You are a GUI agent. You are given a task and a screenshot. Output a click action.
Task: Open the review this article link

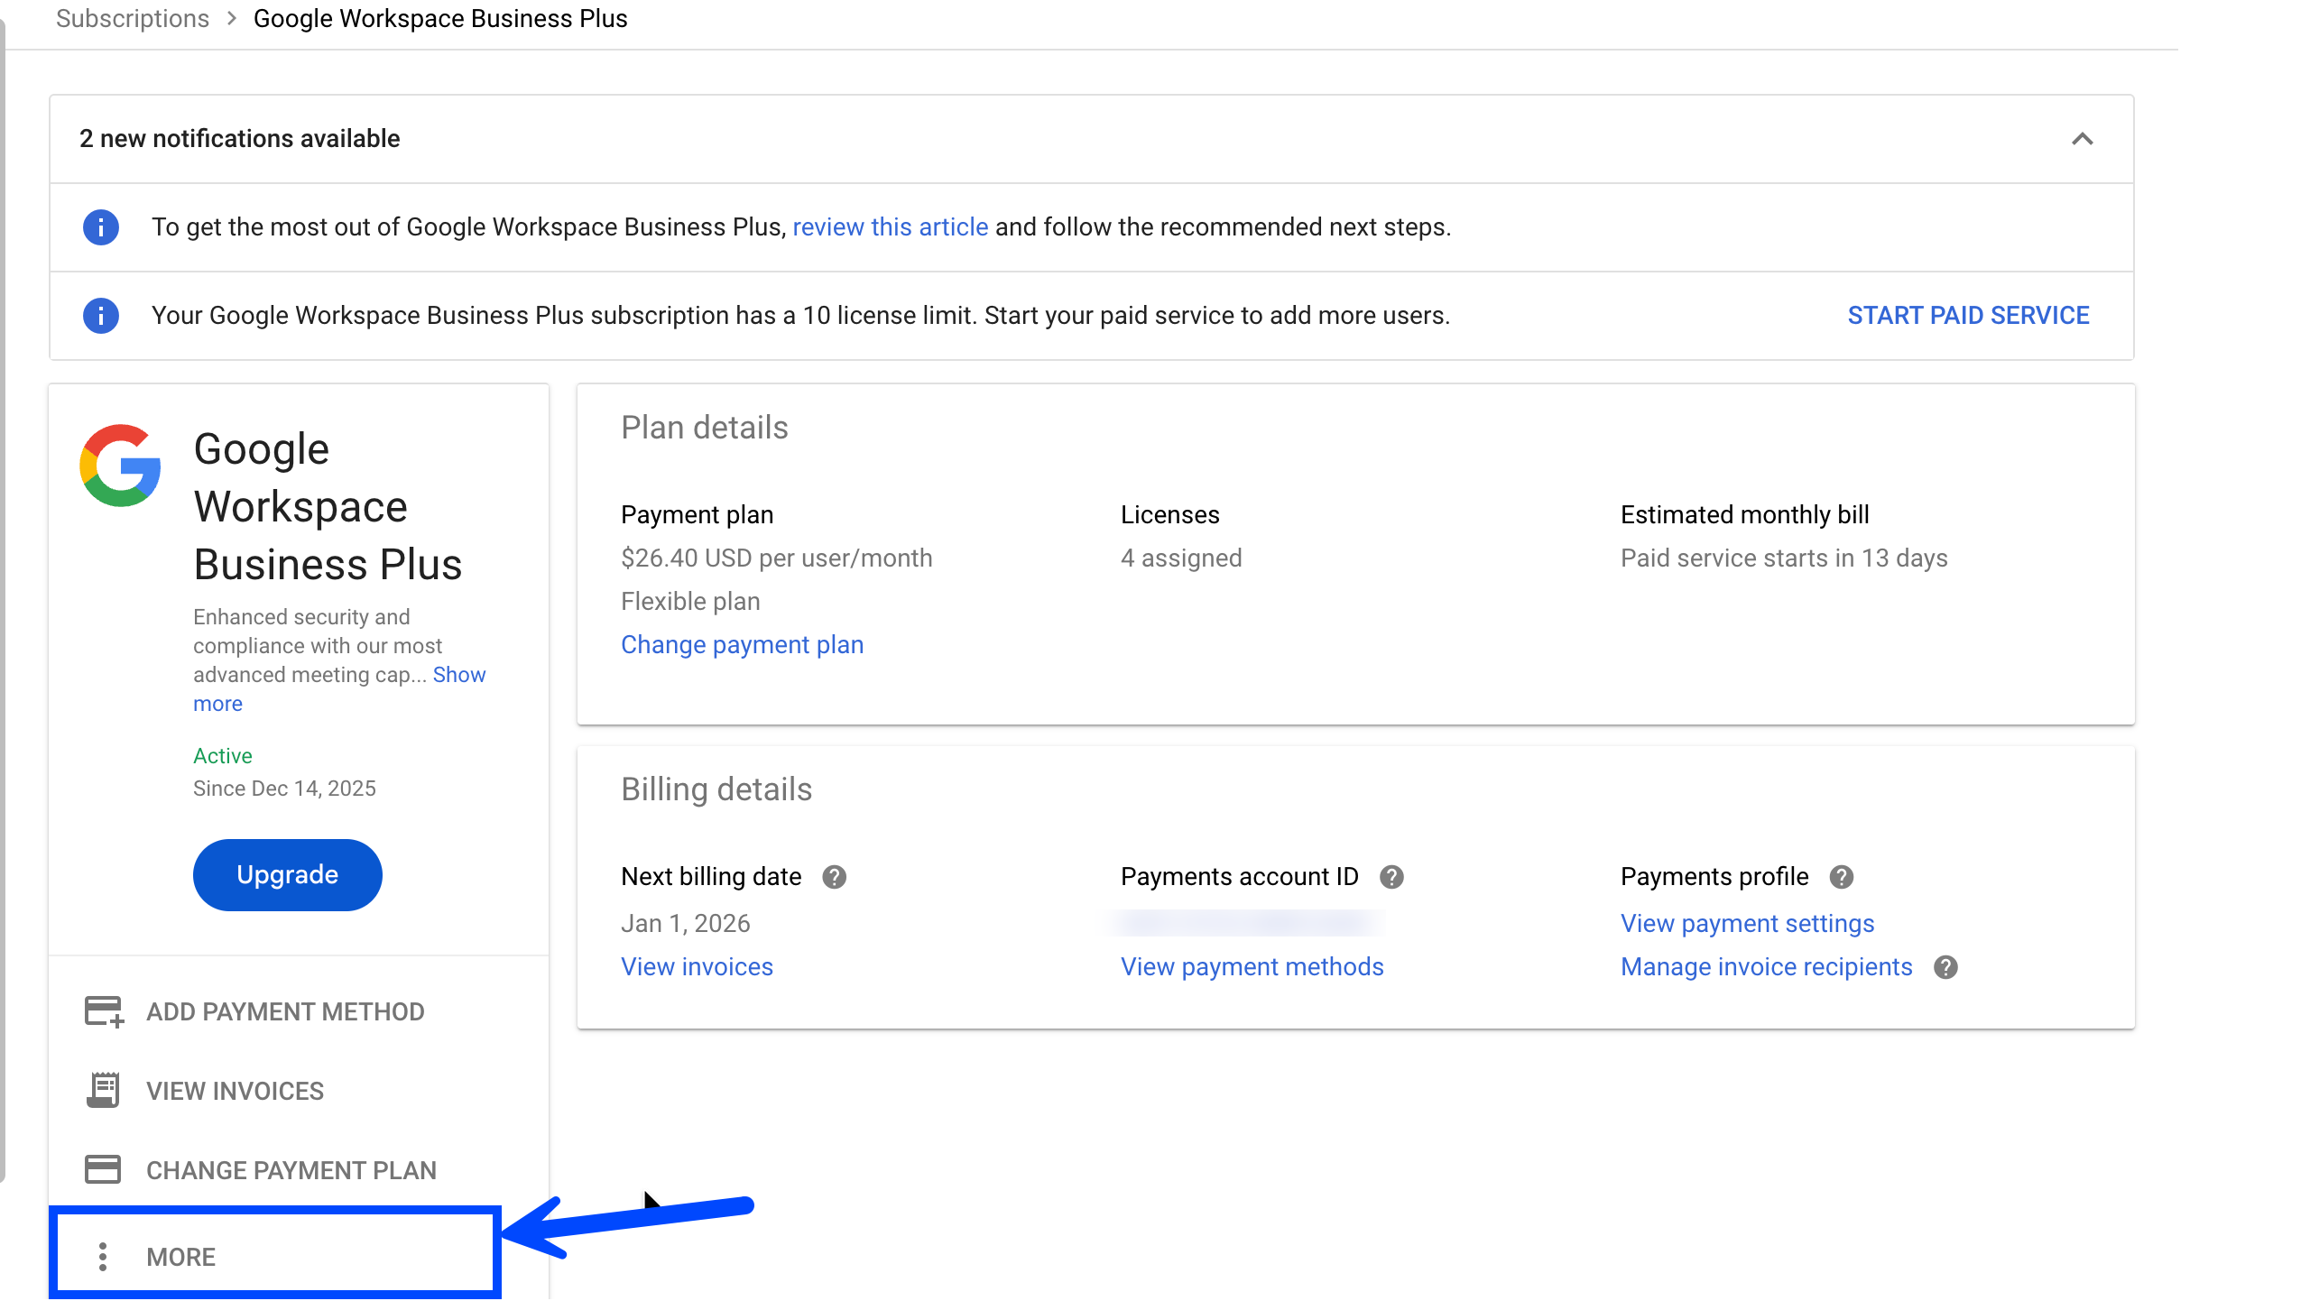pyautogui.click(x=890, y=227)
